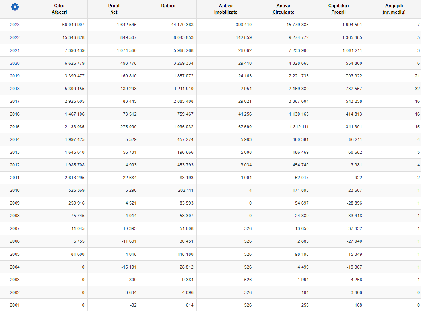This screenshot has width=421, height=311.
Task: Select the 2017 year cell
Action: 15,101
